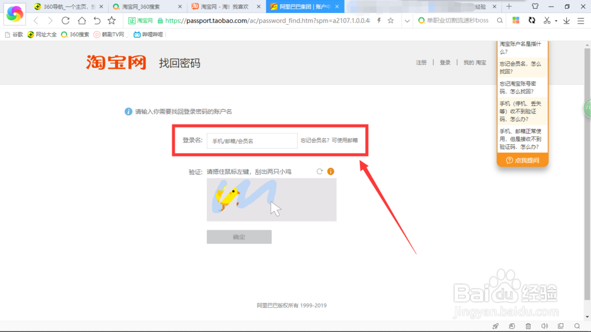Click the status bar zoom magnifier

tap(577, 326)
